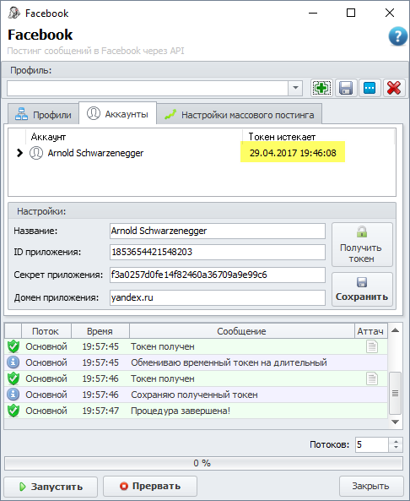Click the Запустить button
The width and height of the screenshot is (410, 501).
(x=51, y=487)
